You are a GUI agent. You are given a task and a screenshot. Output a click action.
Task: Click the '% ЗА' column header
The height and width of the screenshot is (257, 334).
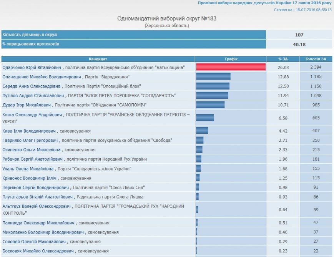tap(283, 59)
